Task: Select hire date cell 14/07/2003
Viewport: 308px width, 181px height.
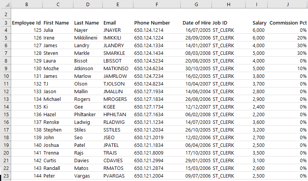Action: tap(196, 122)
